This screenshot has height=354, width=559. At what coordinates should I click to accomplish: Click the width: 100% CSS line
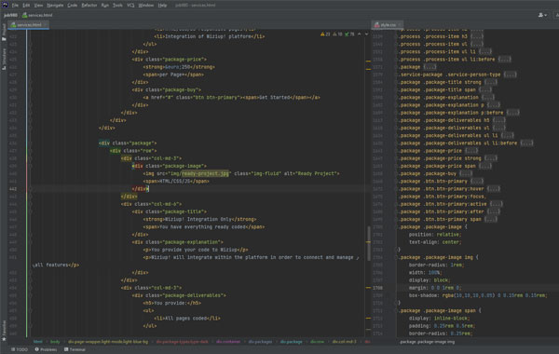425,273
